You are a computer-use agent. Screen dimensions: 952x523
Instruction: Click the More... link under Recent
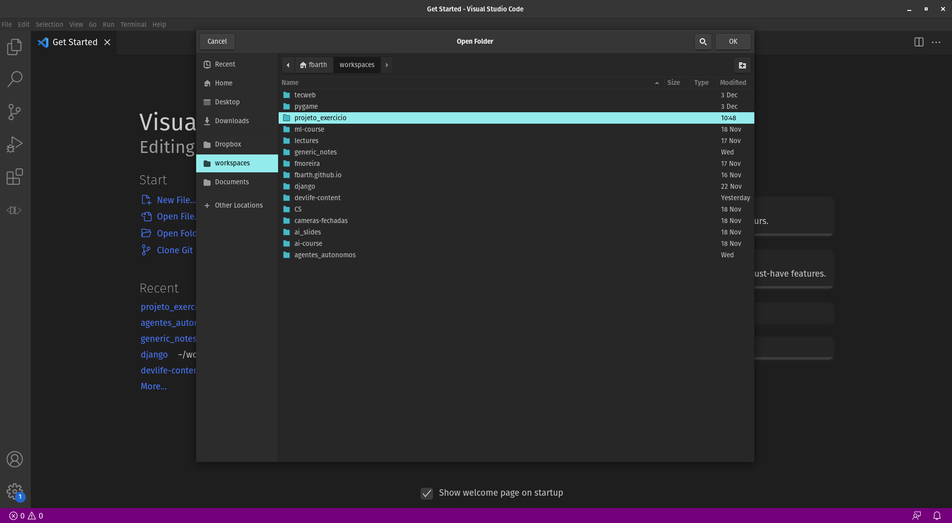pos(153,386)
